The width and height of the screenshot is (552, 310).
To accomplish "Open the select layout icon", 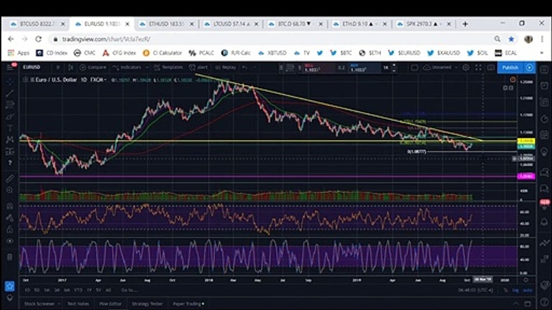I will pos(414,68).
